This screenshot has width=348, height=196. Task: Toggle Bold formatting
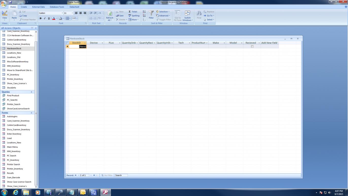pyautogui.click(x=40, y=18)
